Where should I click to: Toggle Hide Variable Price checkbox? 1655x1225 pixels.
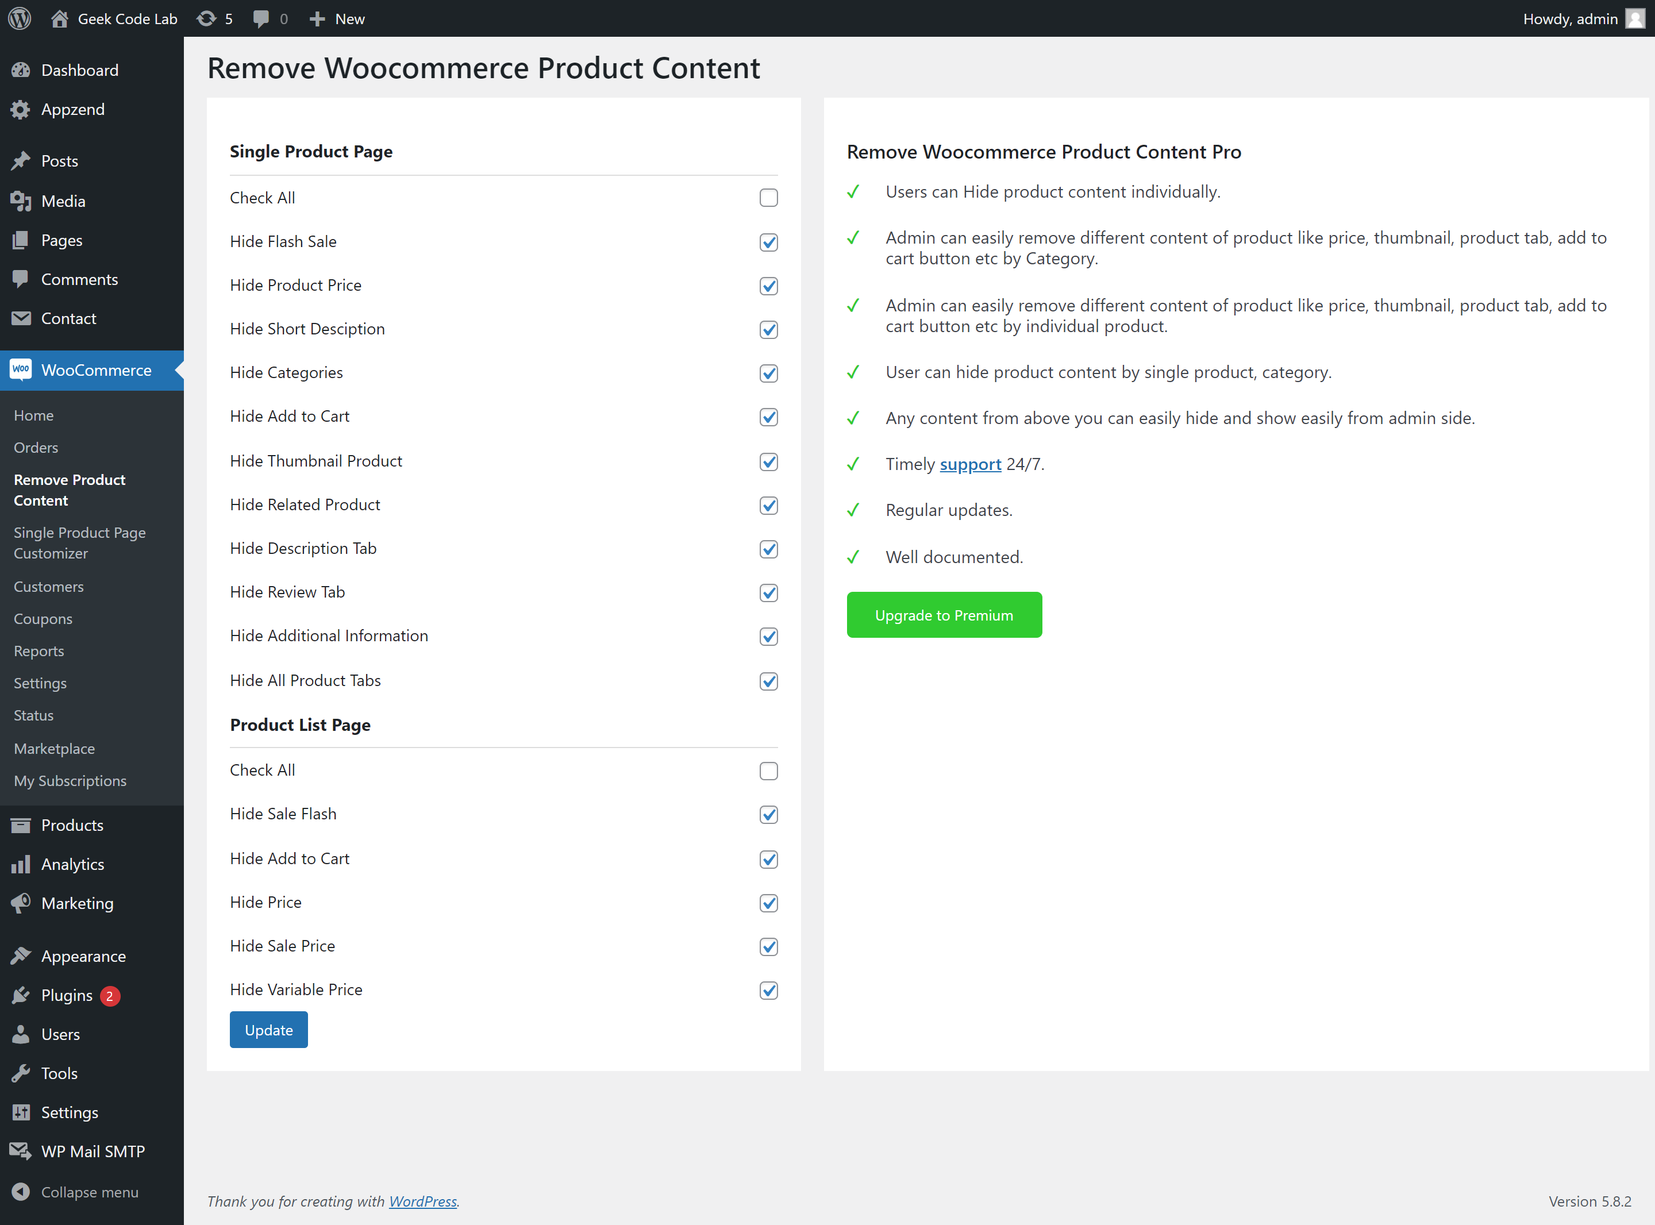[769, 990]
